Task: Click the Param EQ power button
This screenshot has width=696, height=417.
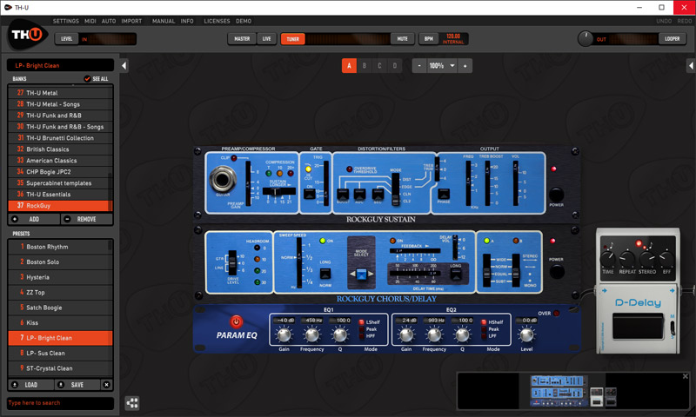Action: pos(236,321)
